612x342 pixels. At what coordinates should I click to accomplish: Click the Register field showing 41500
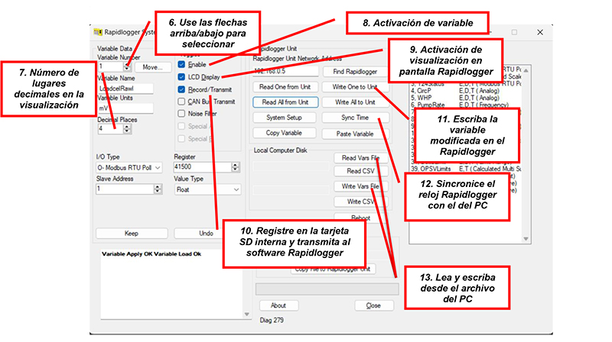click(x=203, y=166)
